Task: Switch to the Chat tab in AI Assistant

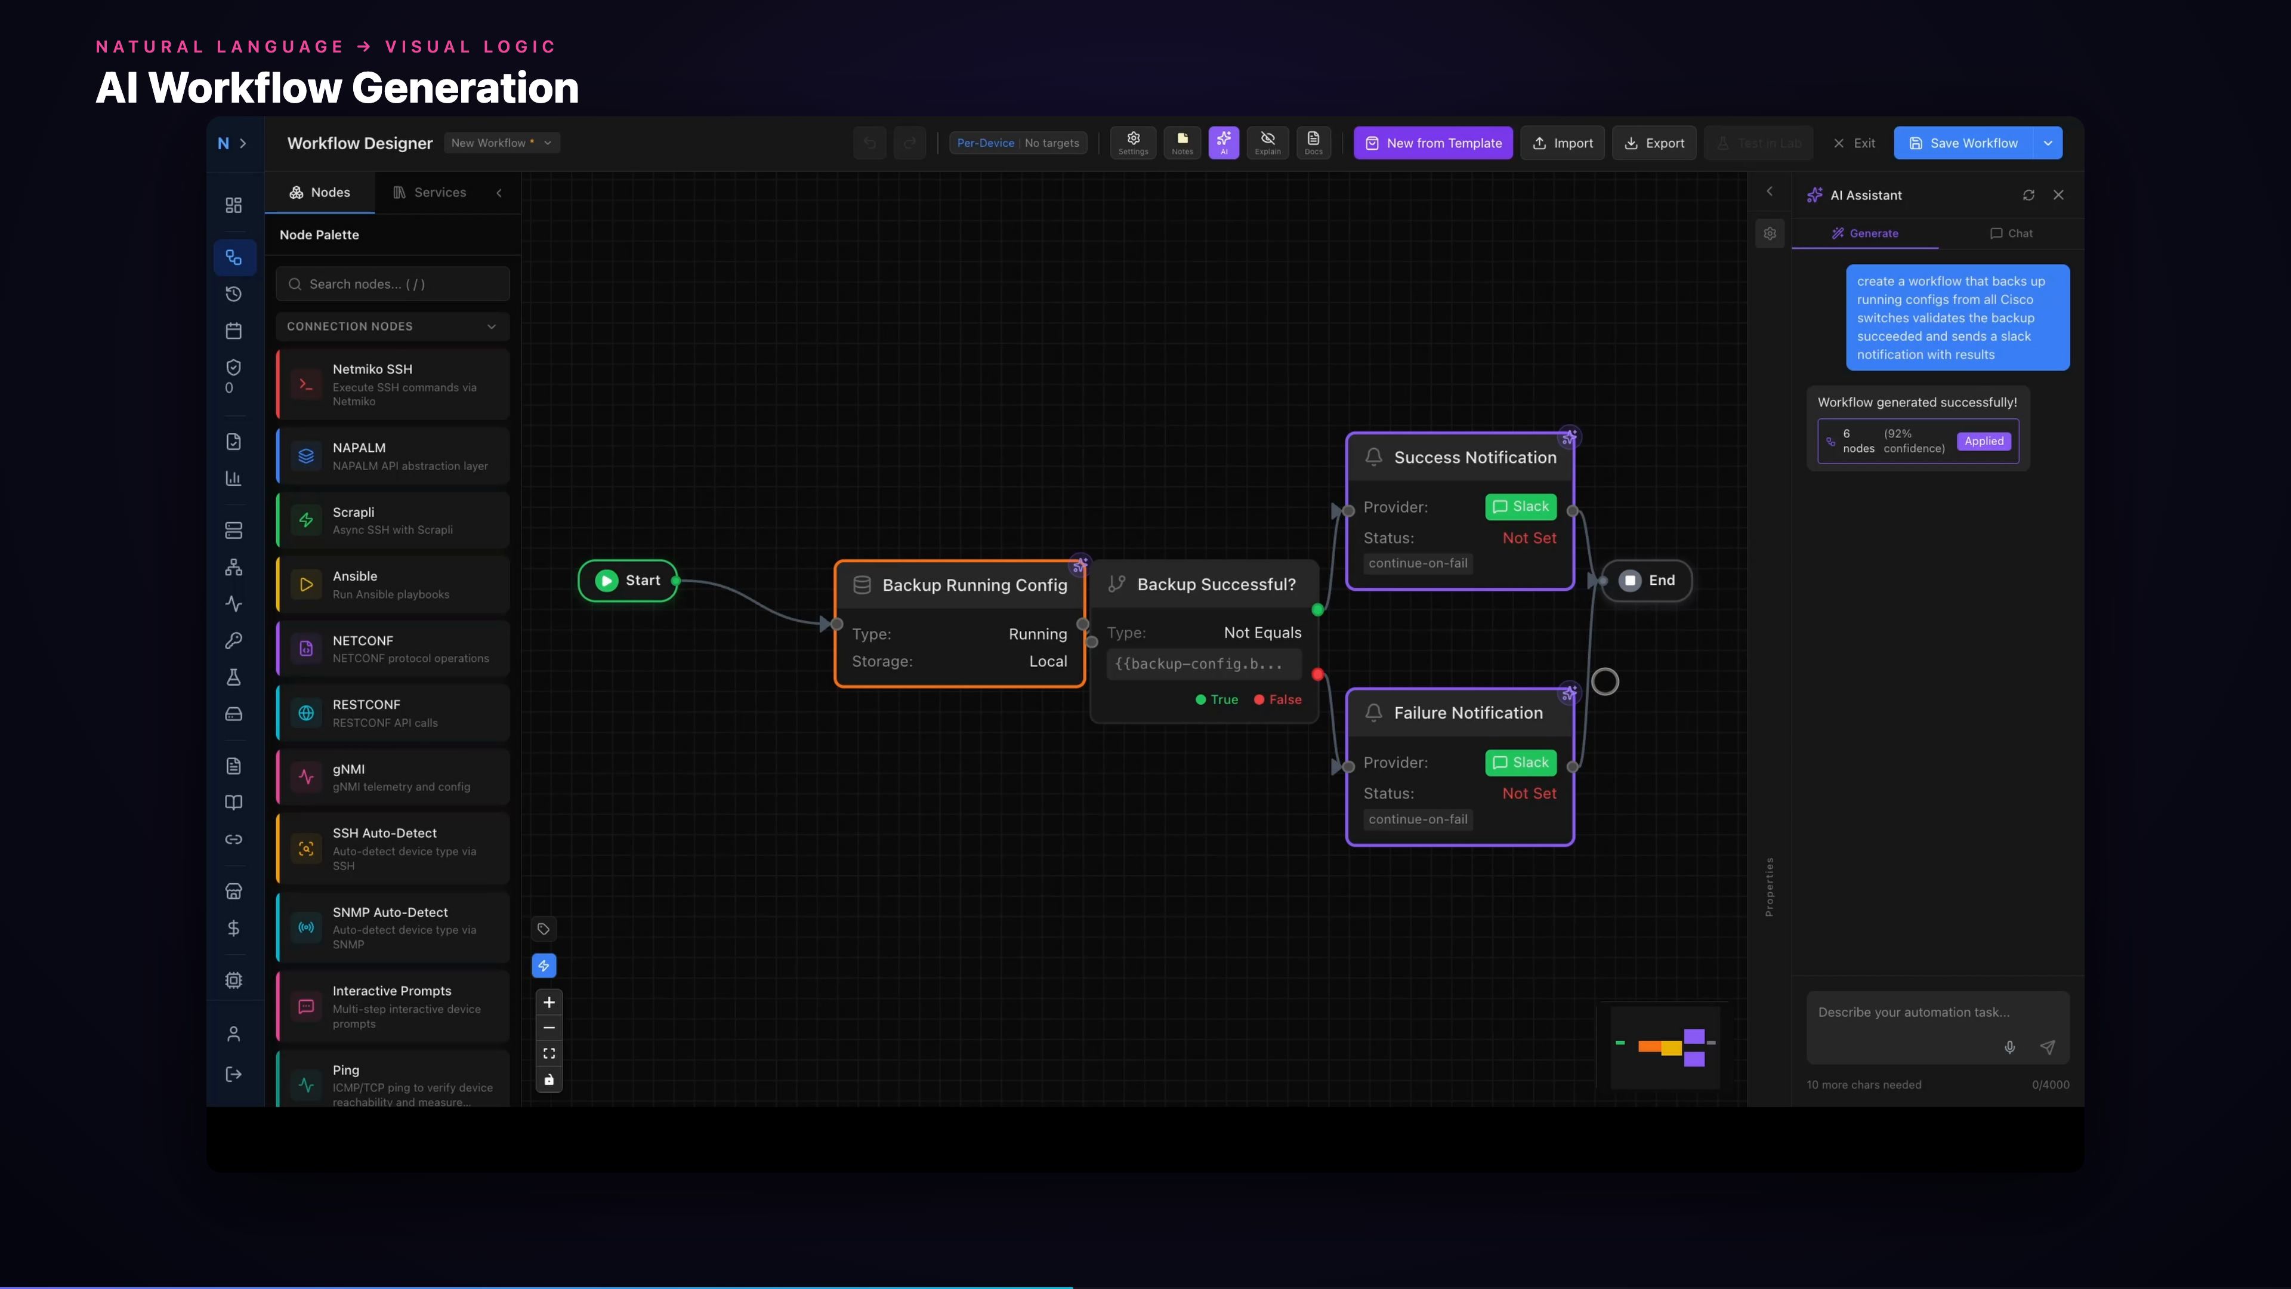Action: tap(2012, 233)
